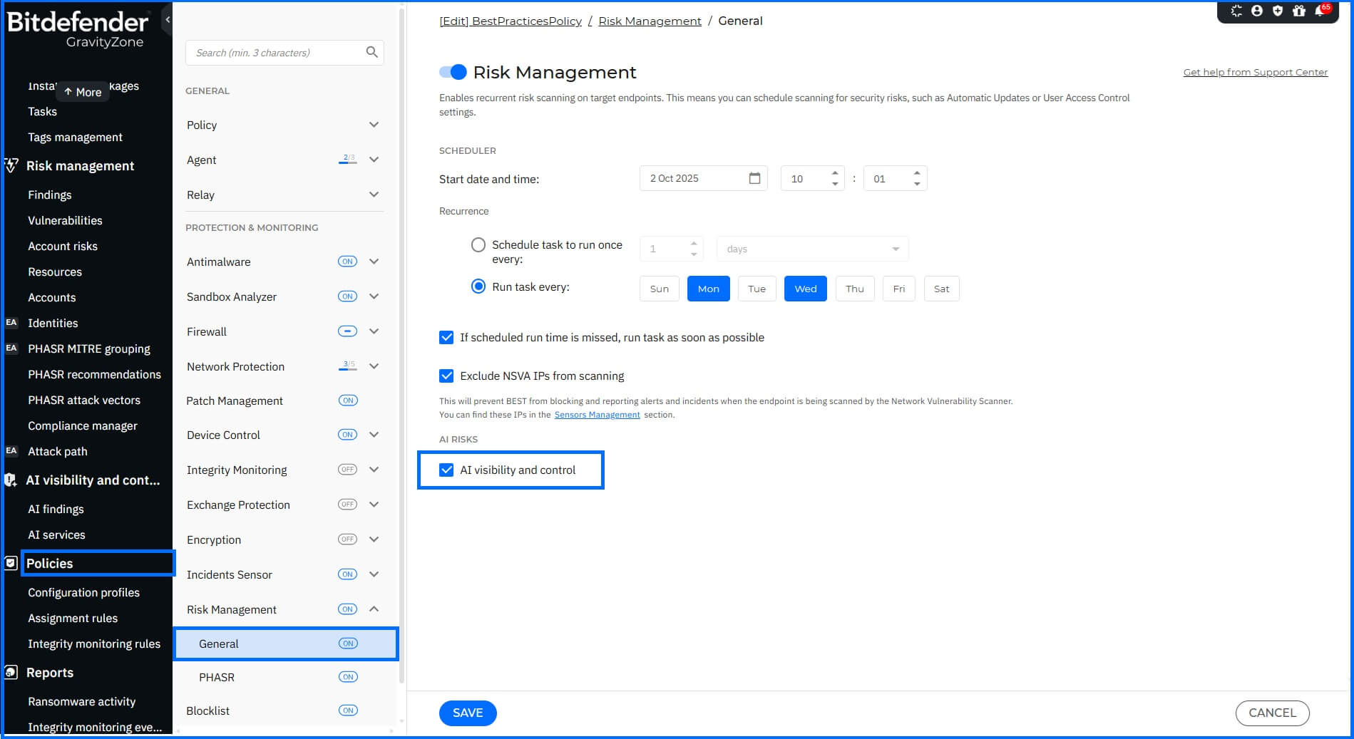Click the search magnifier icon
Screen dimensions: 1354x739
(372, 52)
